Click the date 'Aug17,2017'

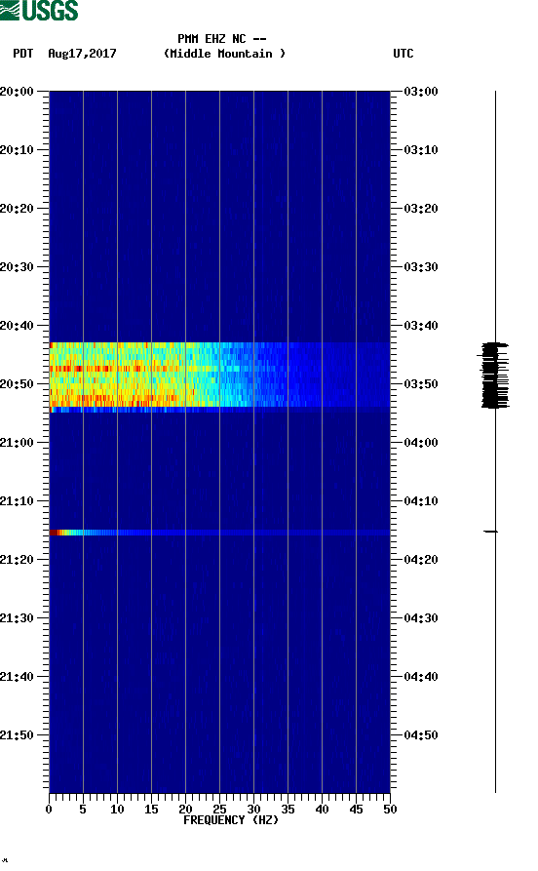[82, 54]
